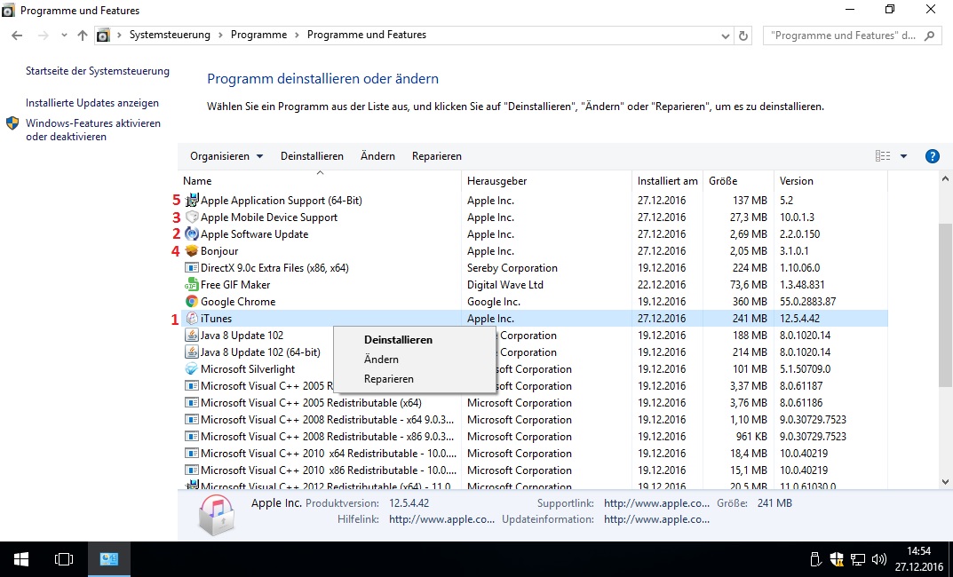Click the network tray icon

point(858,559)
